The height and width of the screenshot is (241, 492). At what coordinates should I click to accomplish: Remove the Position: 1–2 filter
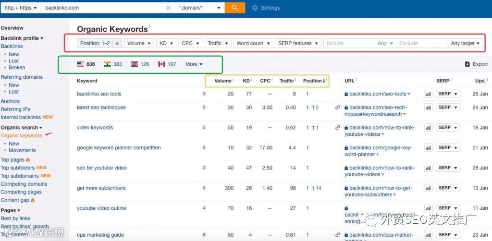click(x=117, y=43)
